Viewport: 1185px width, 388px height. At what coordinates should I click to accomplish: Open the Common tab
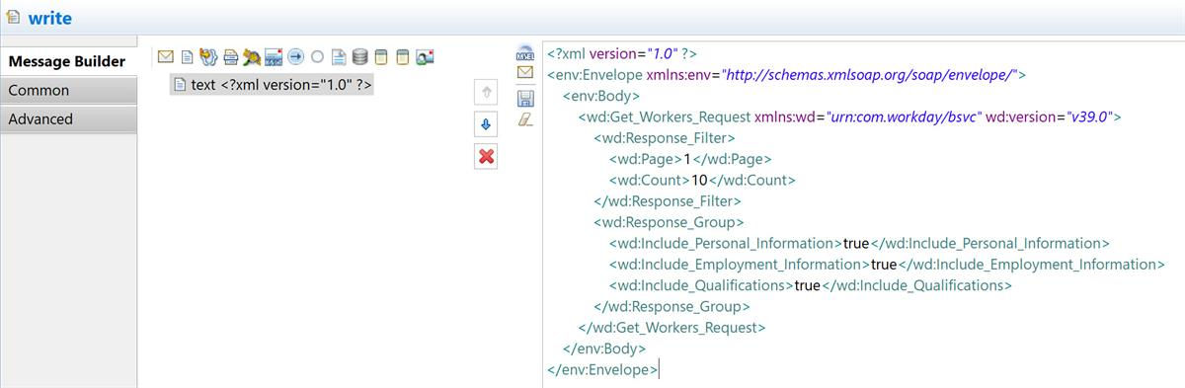tap(67, 90)
